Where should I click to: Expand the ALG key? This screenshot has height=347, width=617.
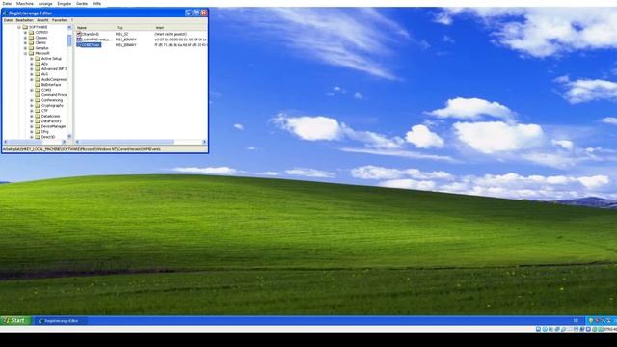click(32, 74)
